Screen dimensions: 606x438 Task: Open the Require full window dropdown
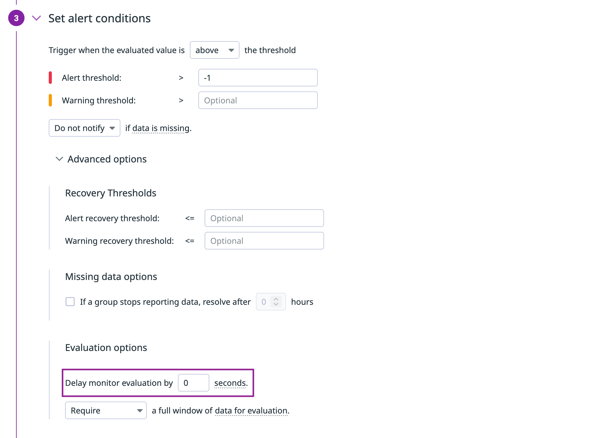106,411
